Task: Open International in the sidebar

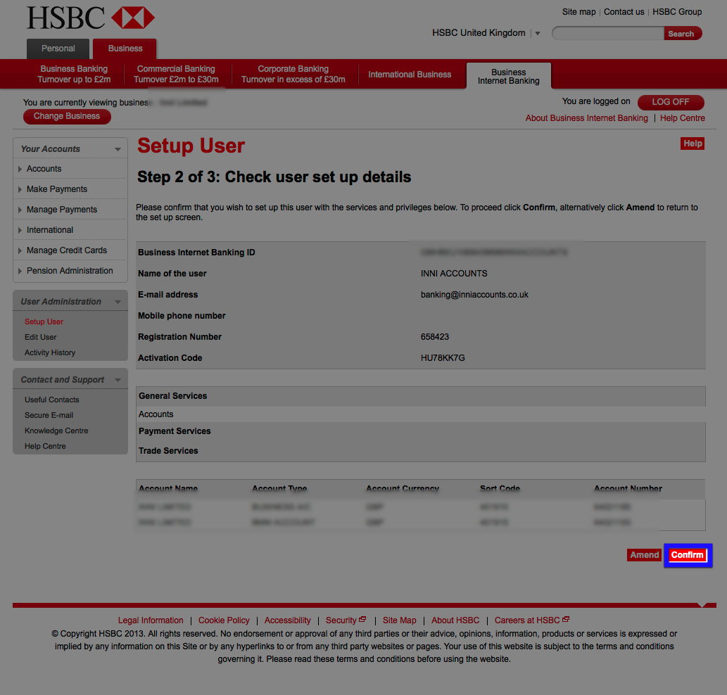Action: tap(50, 230)
